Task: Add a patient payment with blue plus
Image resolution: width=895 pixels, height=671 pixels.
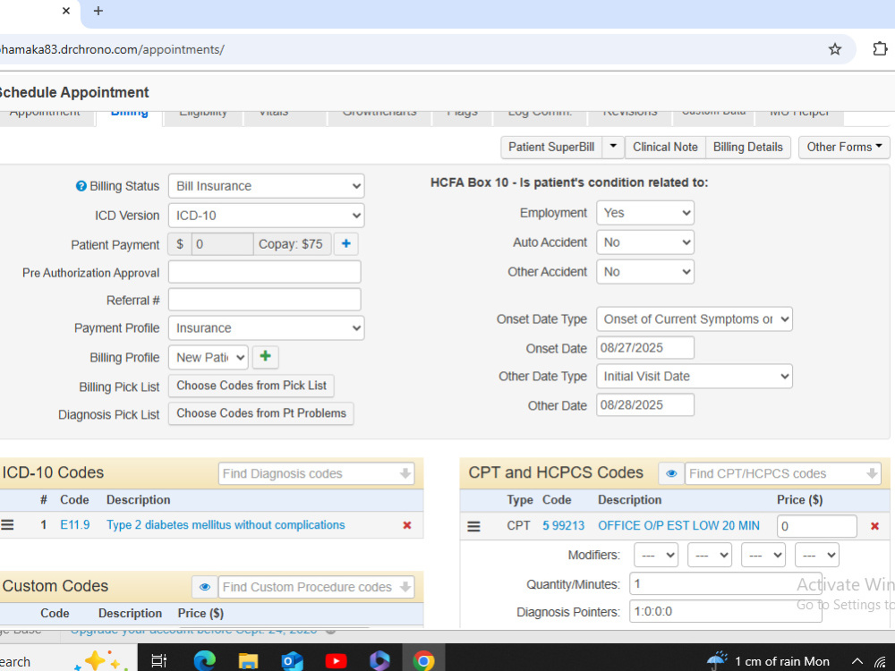Action: click(x=345, y=244)
